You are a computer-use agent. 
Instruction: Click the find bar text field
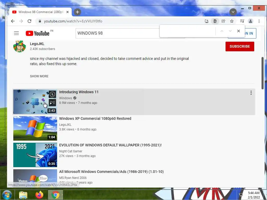click(x=187, y=31)
